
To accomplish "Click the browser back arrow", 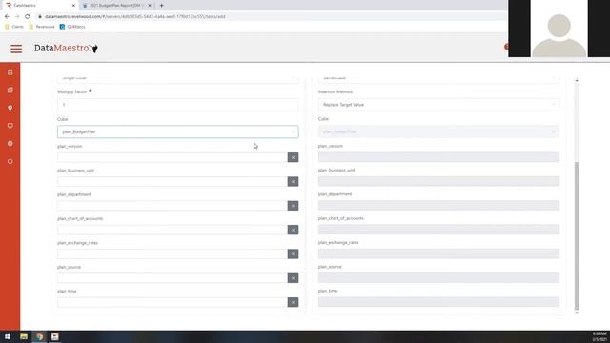I will click(7, 17).
